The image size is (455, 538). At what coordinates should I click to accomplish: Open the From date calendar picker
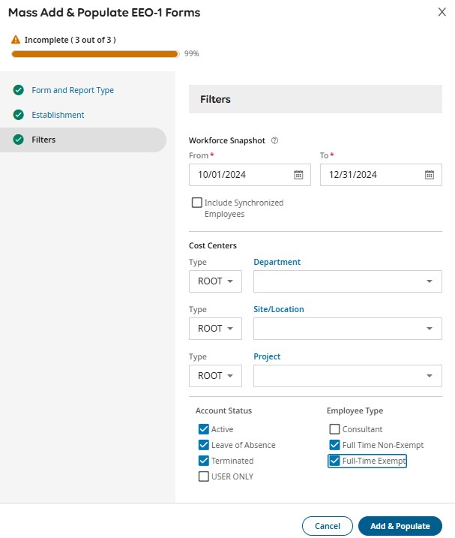(x=298, y=175)
